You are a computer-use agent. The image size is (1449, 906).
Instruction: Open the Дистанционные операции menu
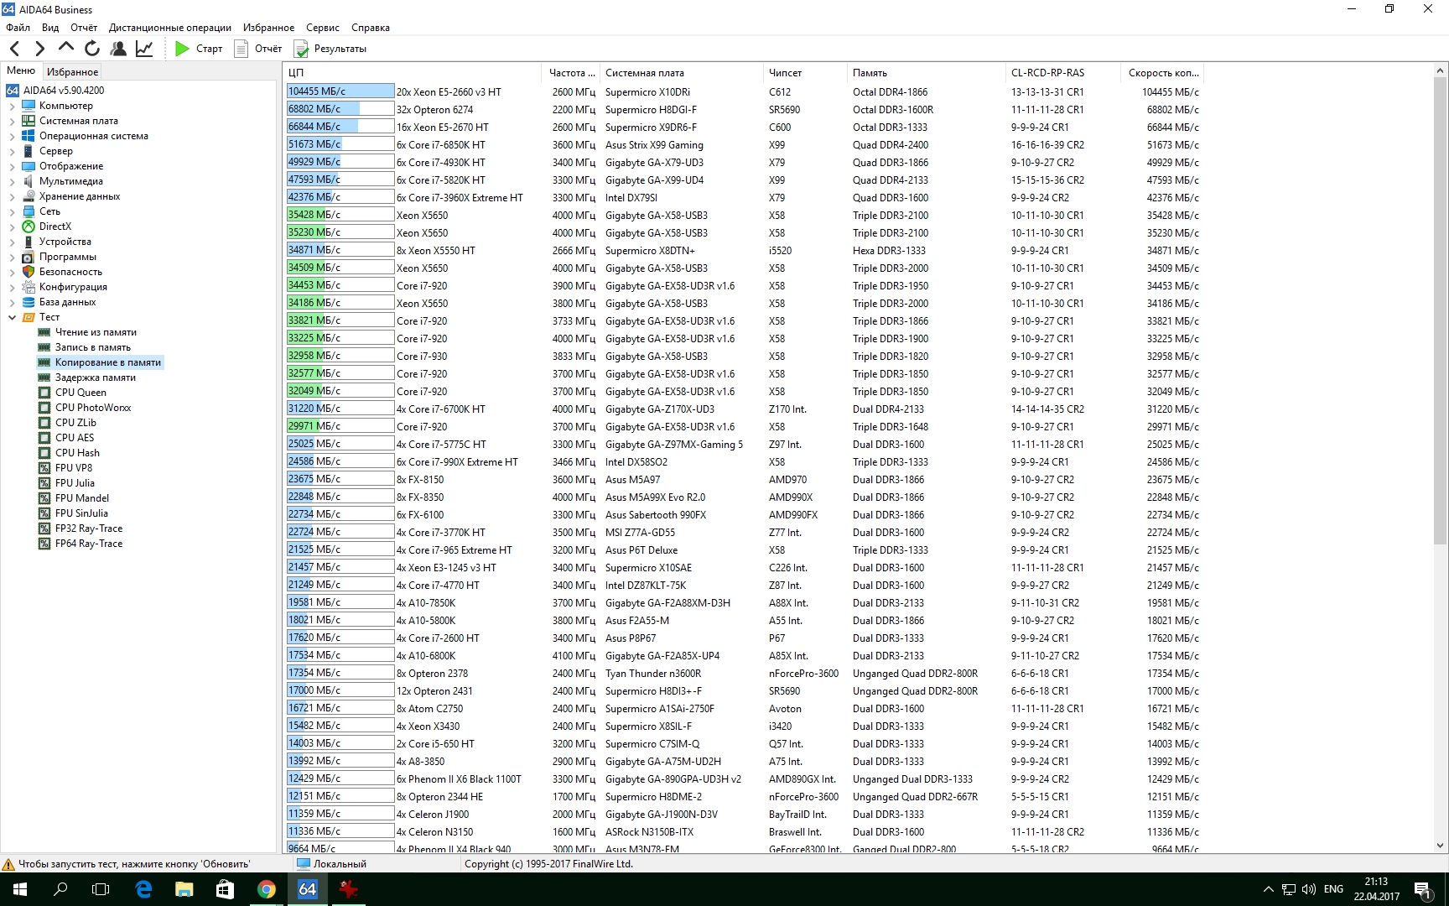tap(170, 28)
